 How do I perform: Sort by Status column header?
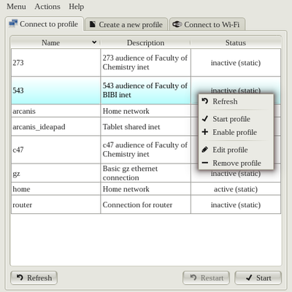236,42
